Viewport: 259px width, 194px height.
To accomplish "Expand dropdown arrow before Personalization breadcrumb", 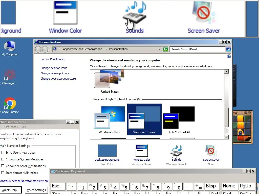I will coord(106,49).
